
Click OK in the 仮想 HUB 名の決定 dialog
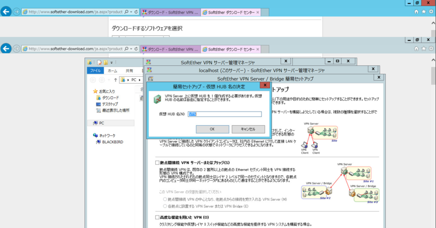click(x=212, y=129)
